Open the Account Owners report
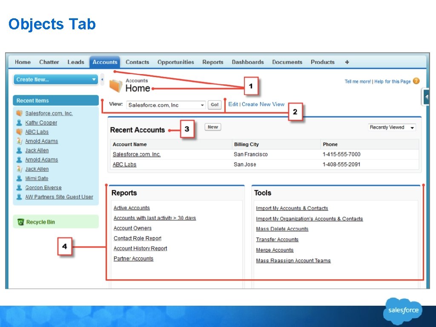Image resolution: width=436 pixels, height=327 pixels. pos(133,228)
